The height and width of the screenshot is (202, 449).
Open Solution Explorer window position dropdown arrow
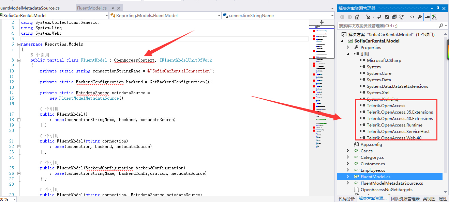[x=432, y=8]
